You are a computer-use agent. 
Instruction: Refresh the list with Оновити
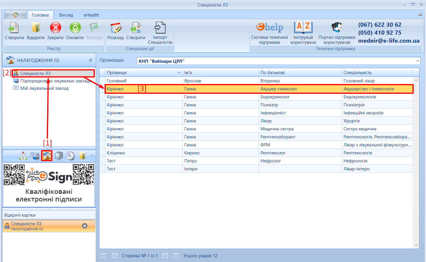[75, 31]
